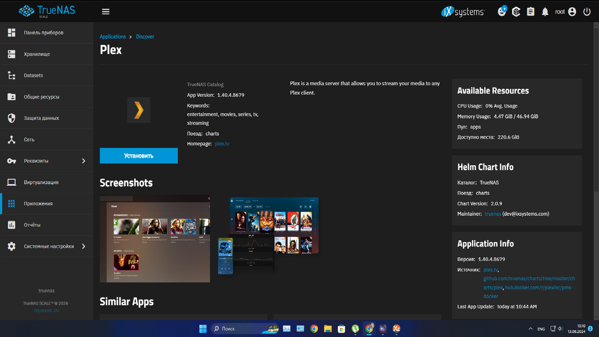Image resolution: width=599 pixels, height=337 pixels.
Task: Open Общие ресурсы shares section
Action: (x=46, y=97)
